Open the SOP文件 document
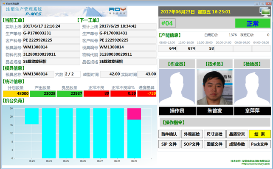Viewport: 273px width, 169px height. click(x=192, y=144)
